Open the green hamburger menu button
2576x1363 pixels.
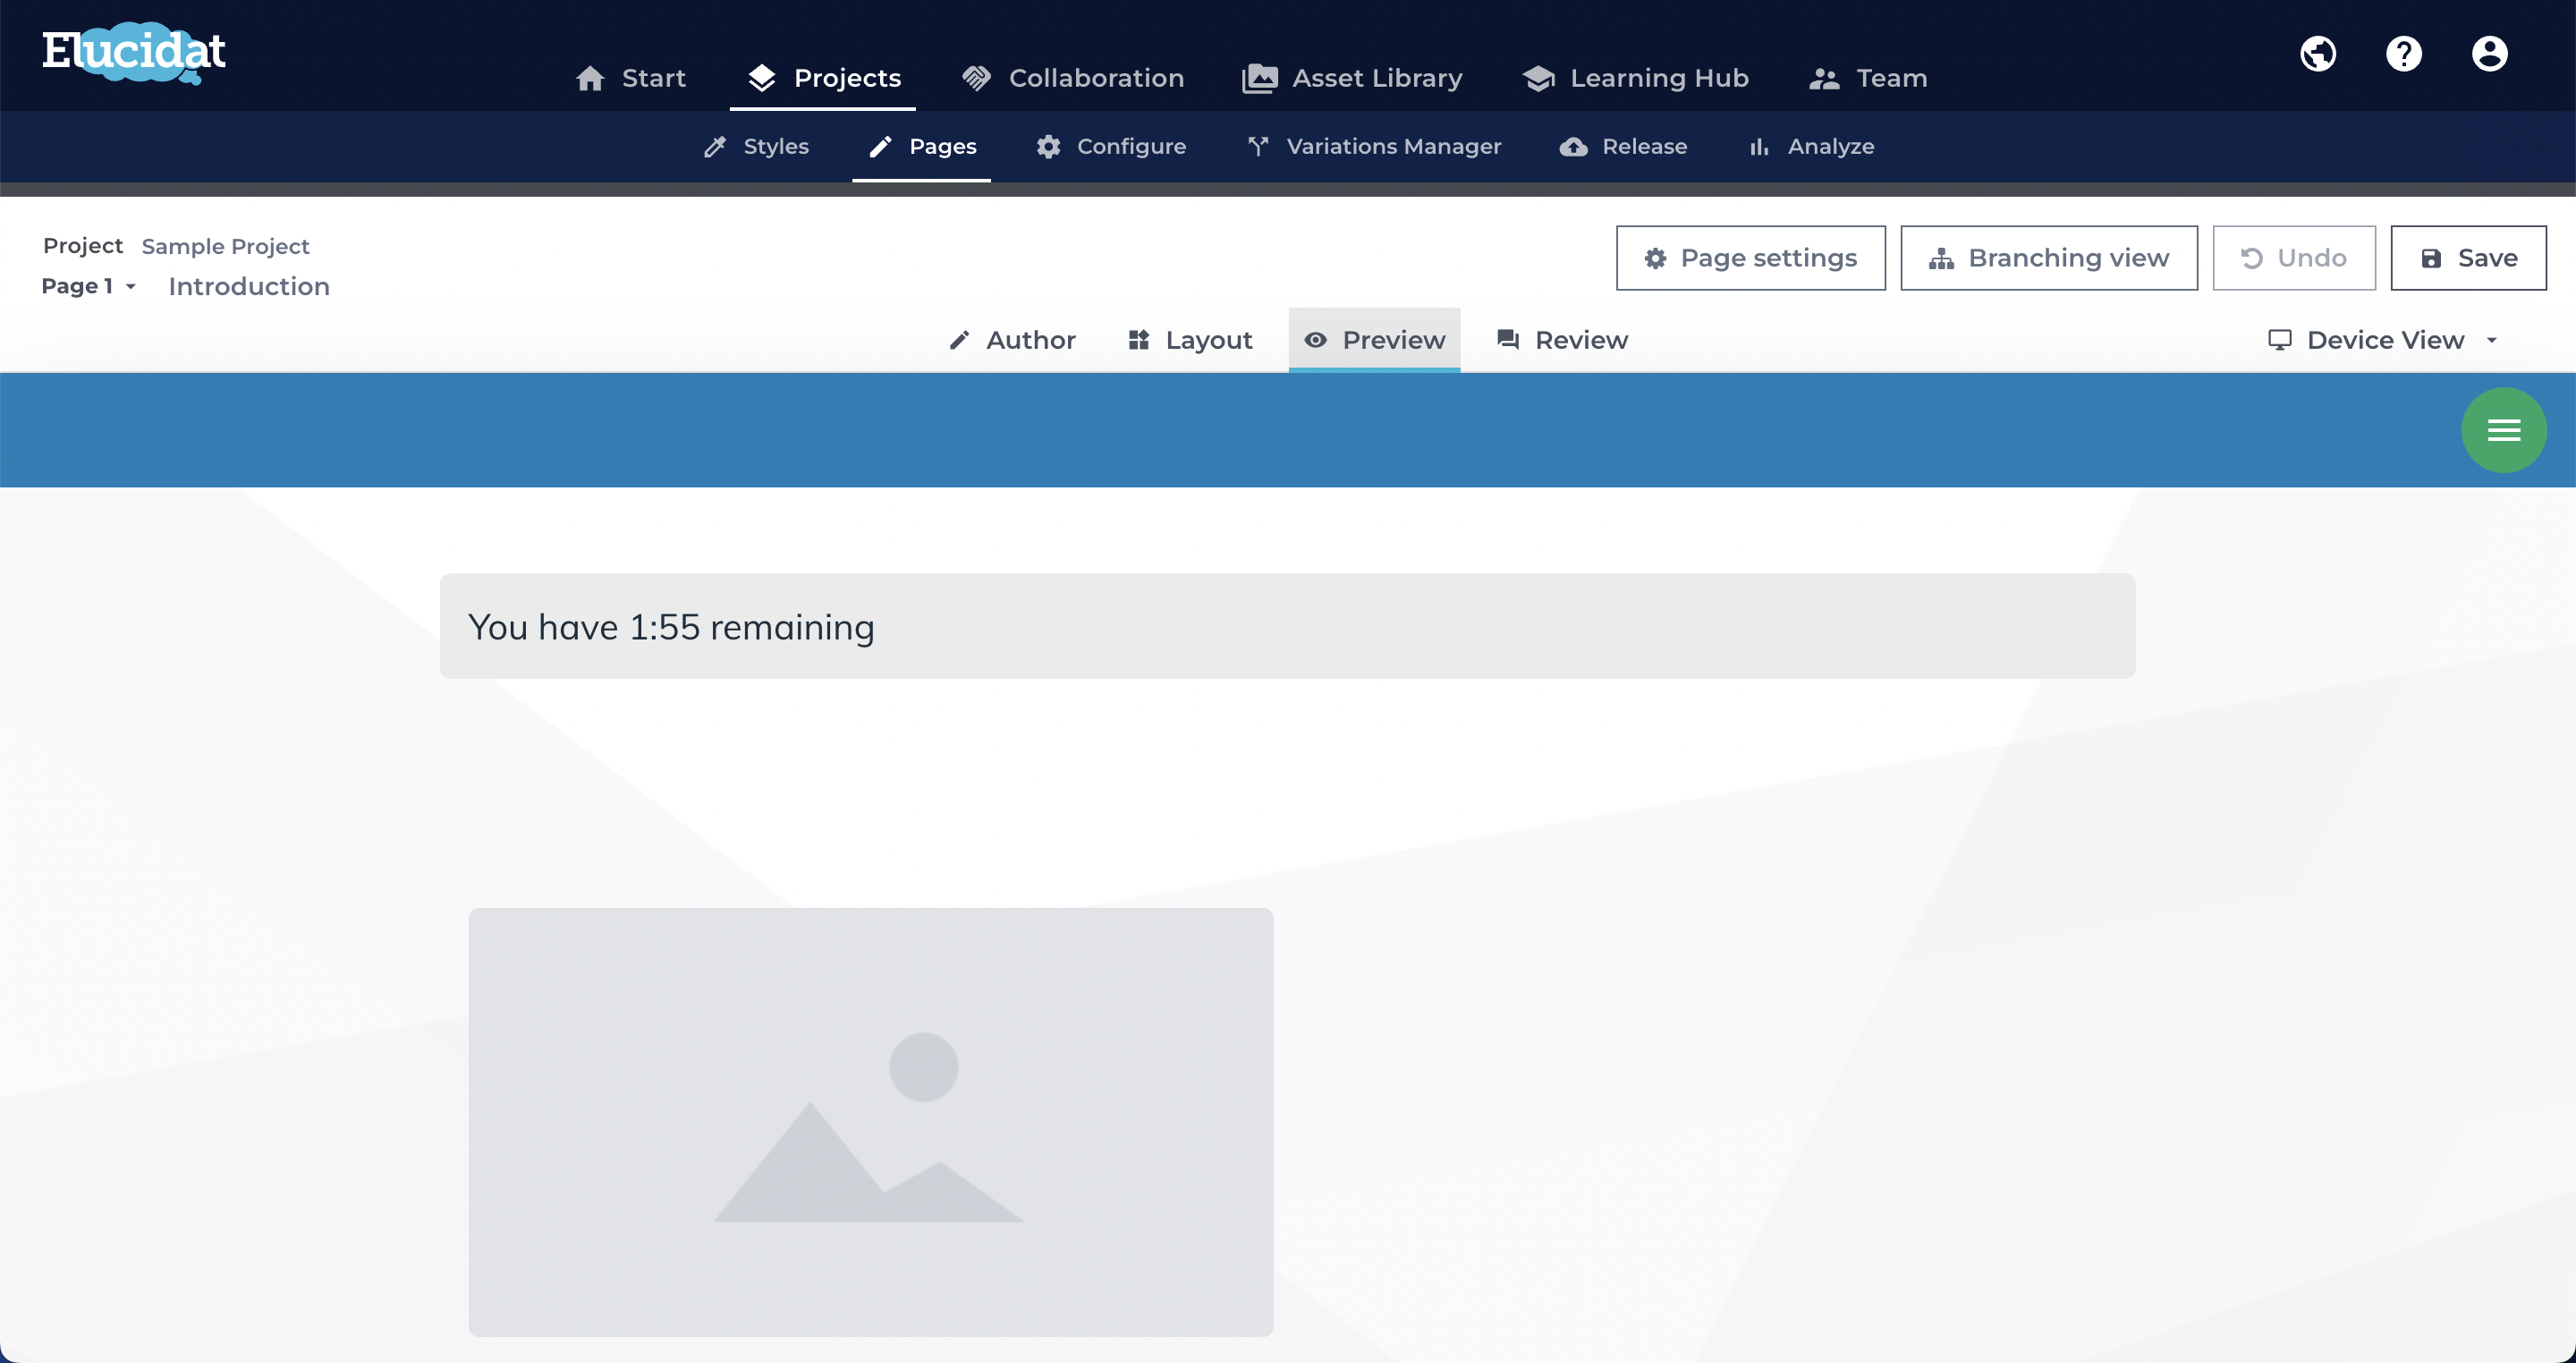click(x=2504, y=430)
